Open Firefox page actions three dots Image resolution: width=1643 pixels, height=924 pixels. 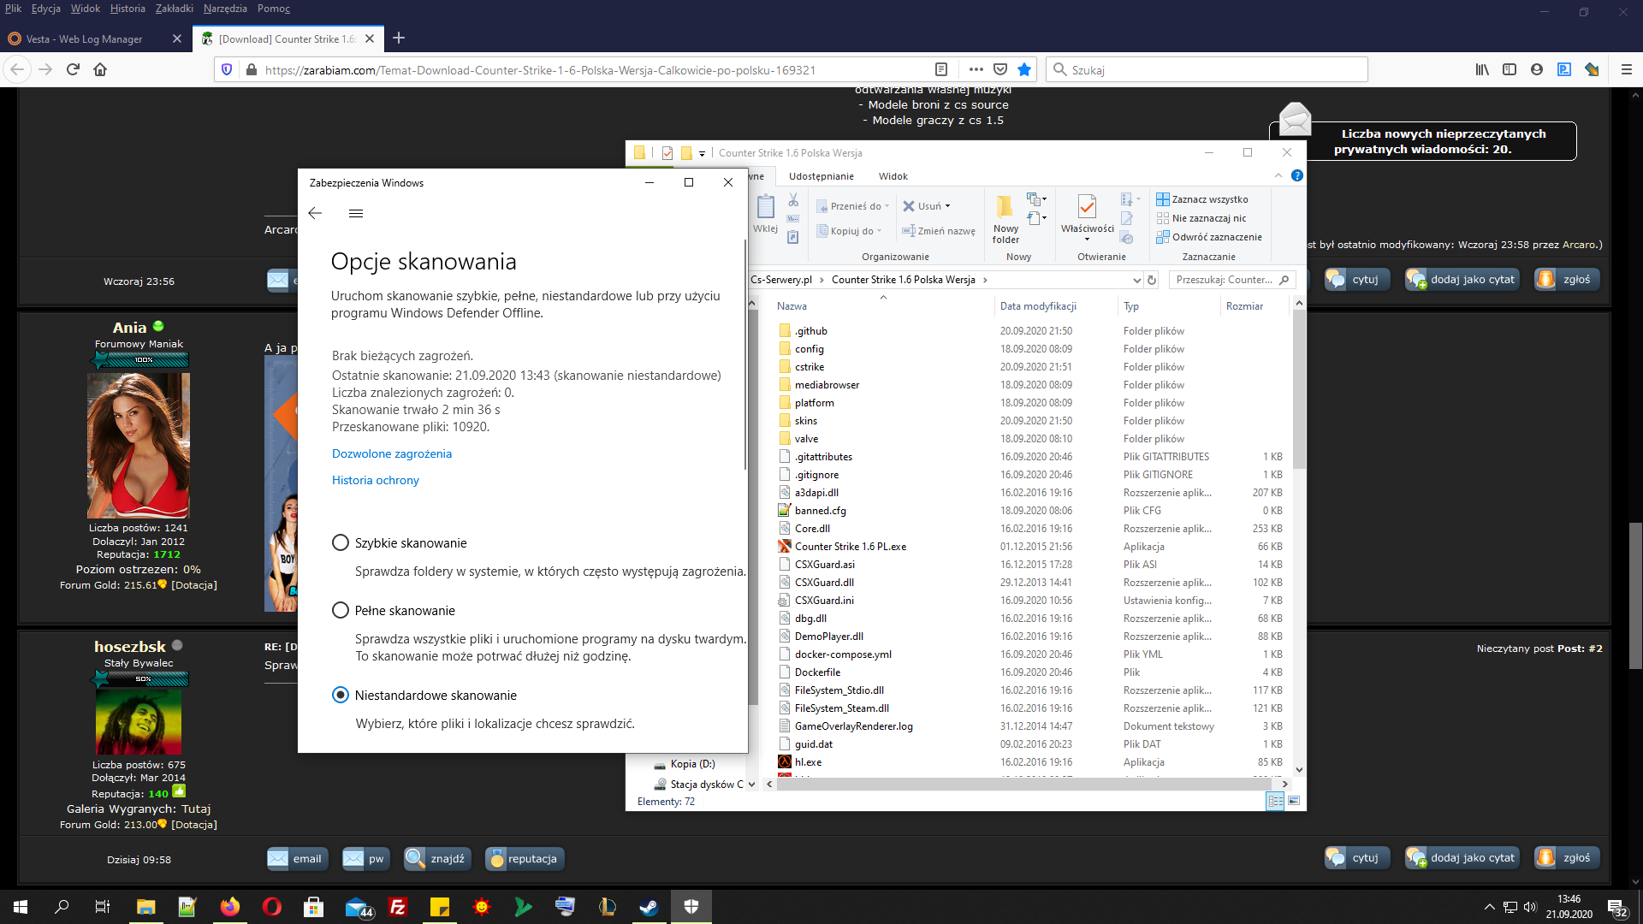coord(976,69)
